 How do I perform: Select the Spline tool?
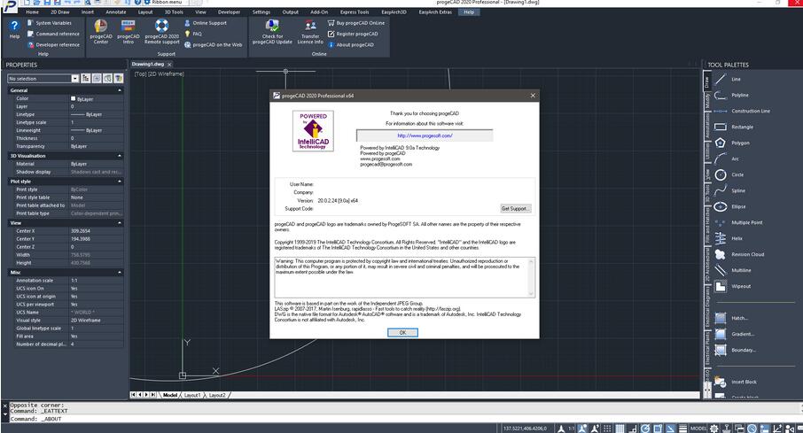coord(729,190)
